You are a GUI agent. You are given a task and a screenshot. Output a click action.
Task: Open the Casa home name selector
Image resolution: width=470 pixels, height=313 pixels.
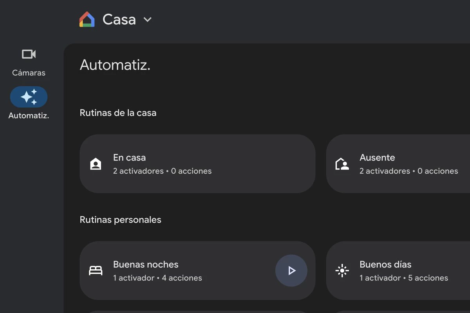(119, 20)
